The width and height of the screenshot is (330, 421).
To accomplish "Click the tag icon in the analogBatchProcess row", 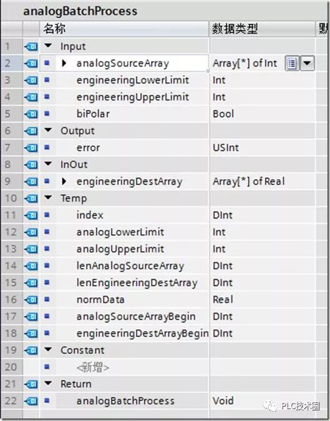I will (x=31, y=401).
